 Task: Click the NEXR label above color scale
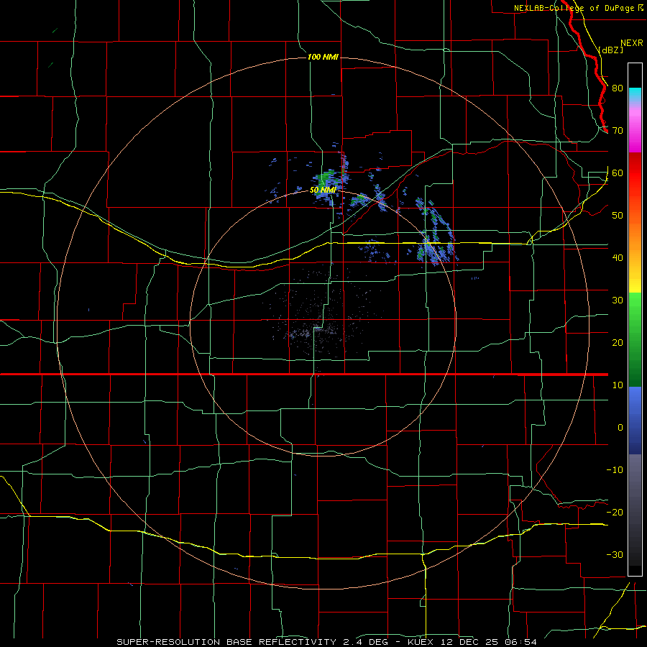pos(632,43)
